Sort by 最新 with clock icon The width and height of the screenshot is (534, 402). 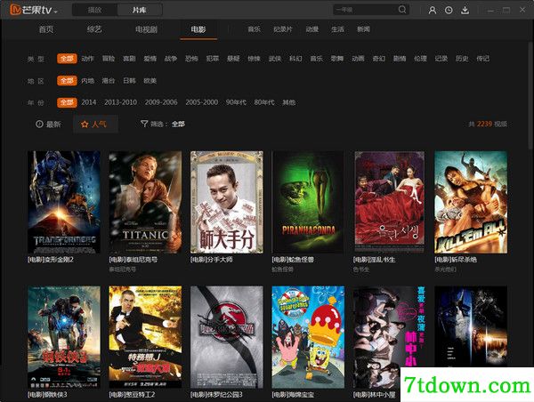tap(48, 125)
